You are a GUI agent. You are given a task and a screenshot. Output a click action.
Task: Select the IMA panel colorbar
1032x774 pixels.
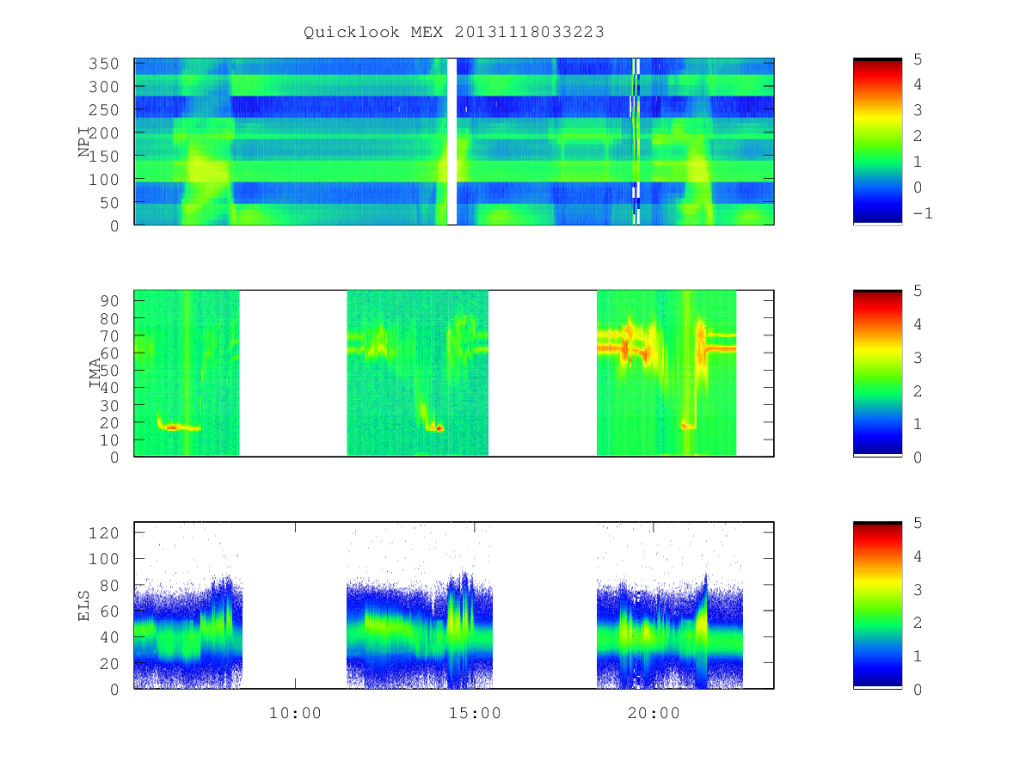(877, 373)
